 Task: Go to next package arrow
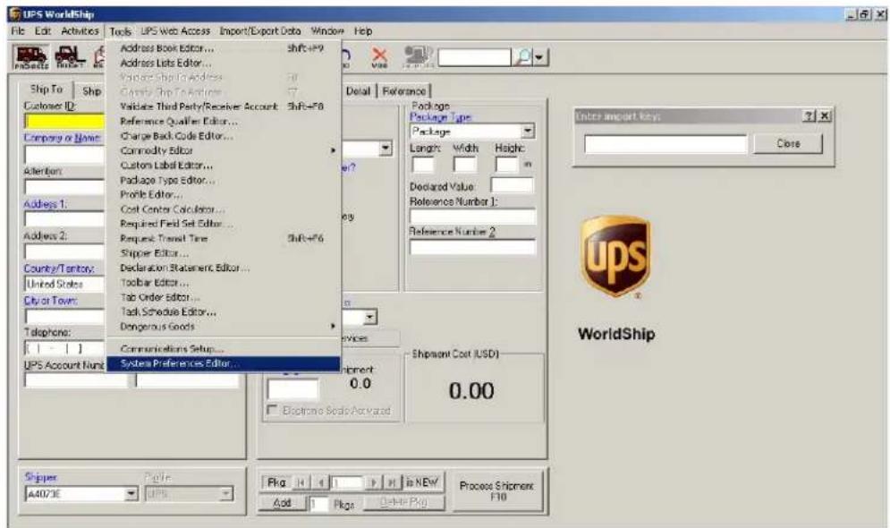click(x=373, y=482)
